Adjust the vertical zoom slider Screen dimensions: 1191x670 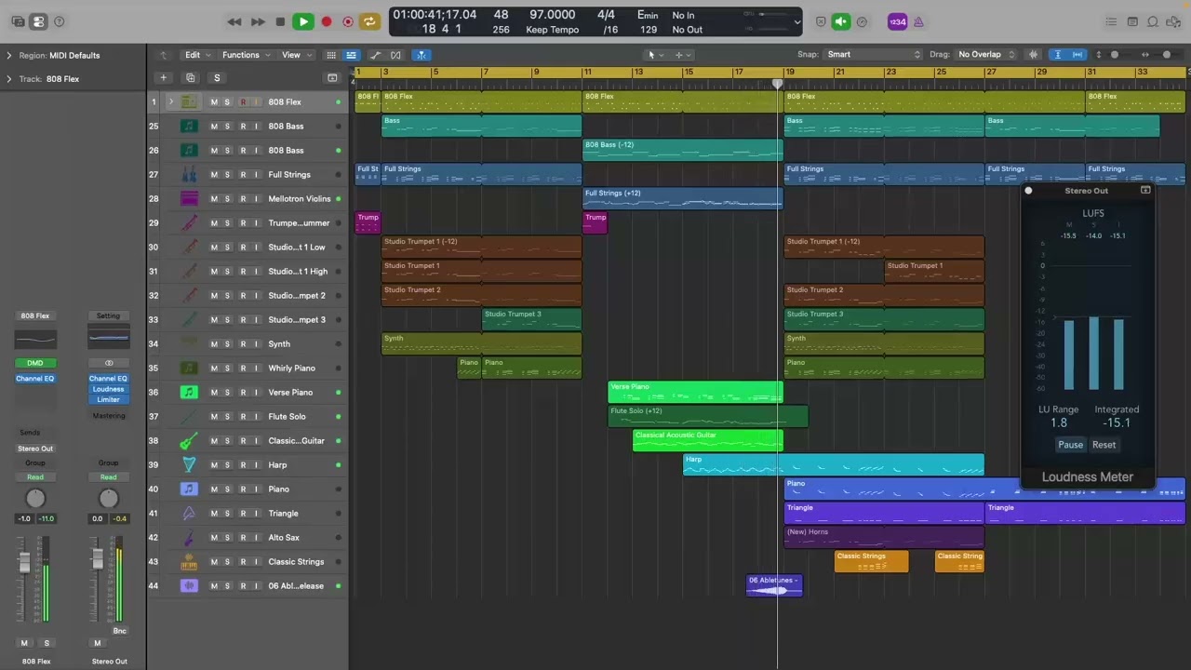point(1115,55)
